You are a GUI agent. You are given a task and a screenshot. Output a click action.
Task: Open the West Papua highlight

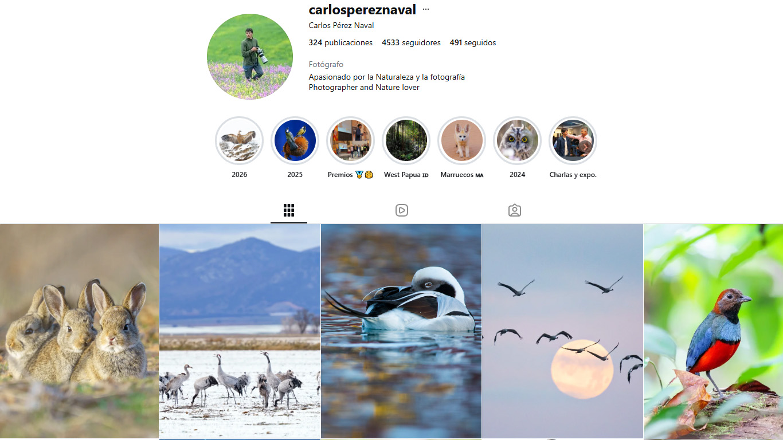[x=406, y=140]
